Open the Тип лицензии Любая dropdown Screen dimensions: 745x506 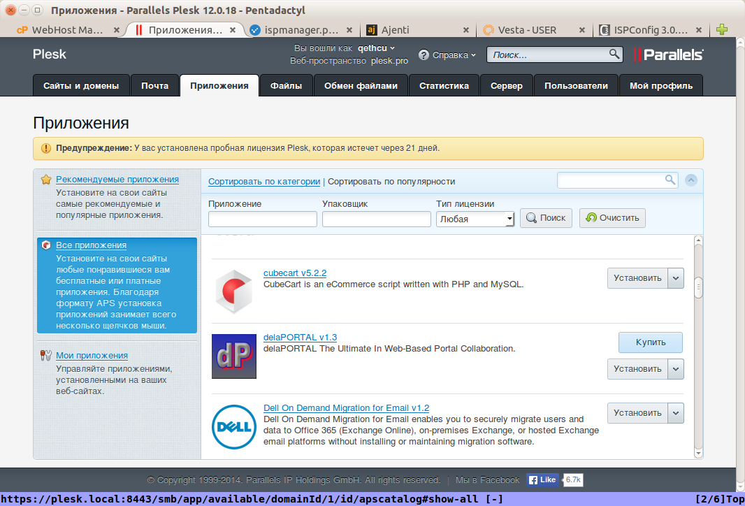[475, 219]
